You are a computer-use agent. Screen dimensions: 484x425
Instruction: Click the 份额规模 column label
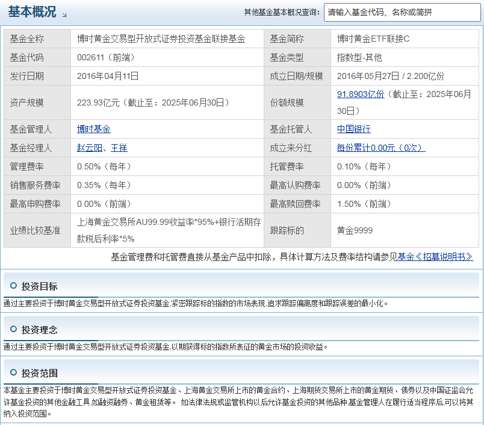[287, 103]
